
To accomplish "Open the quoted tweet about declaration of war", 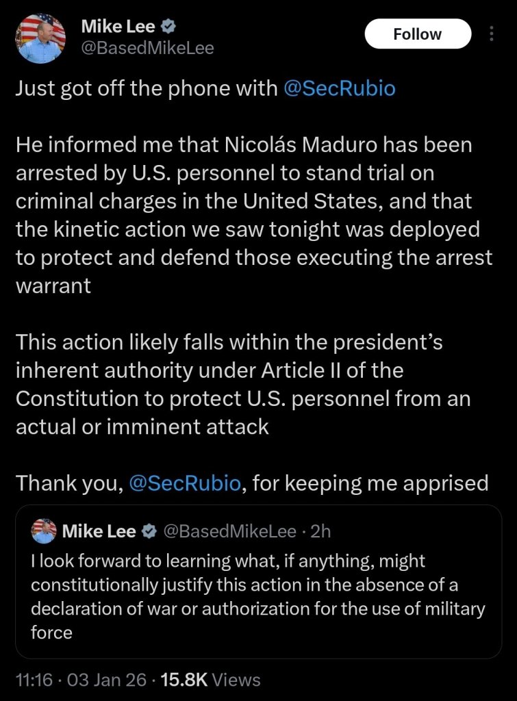I will pyautogui.click(x=257, y=596).
